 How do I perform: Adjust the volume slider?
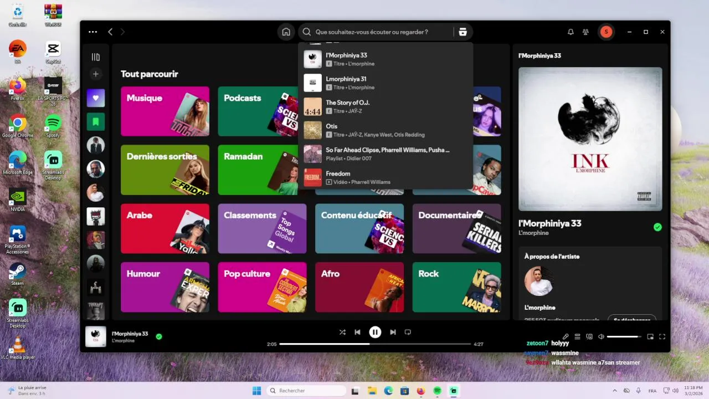click(624, 336)
